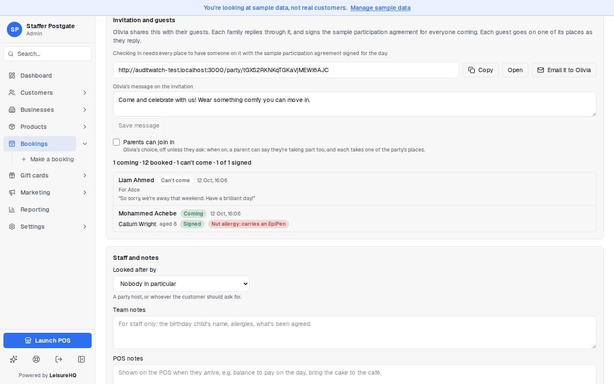Expand the Marketing submenu chevron
Image resolution: width=614 pixels, height=384 pixels.
pyautogui.click(x=85, y=192)
